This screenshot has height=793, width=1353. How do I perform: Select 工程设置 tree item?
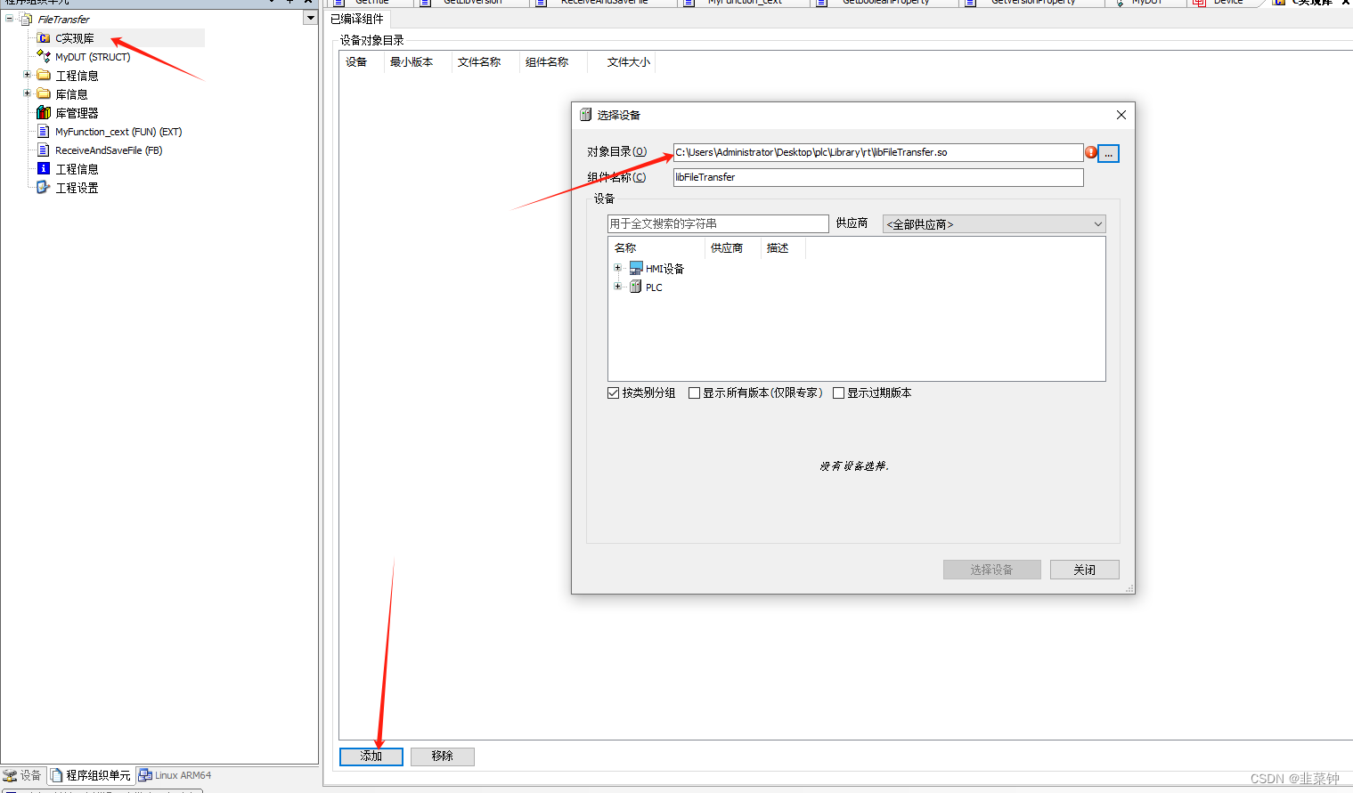(77, 188)
